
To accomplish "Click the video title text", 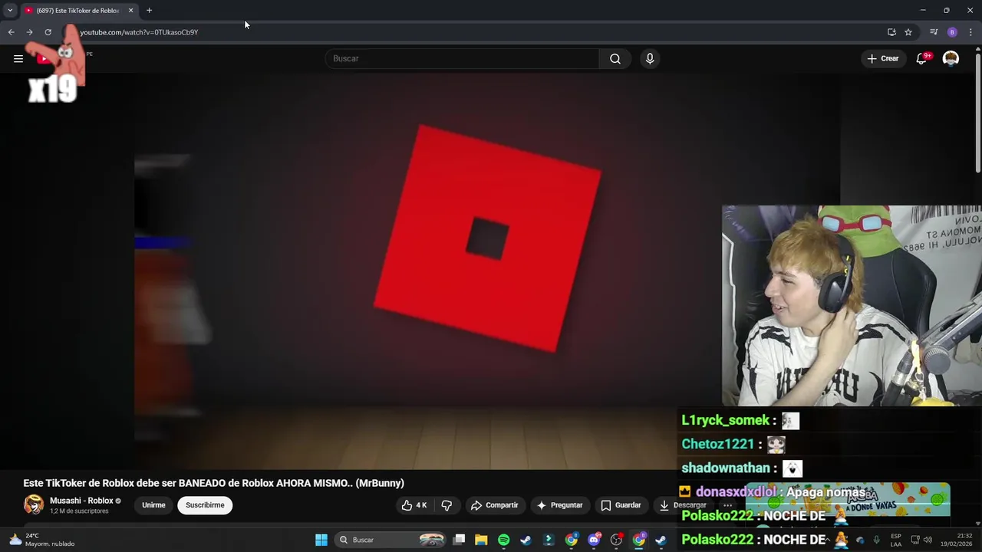I will (213, 483).
